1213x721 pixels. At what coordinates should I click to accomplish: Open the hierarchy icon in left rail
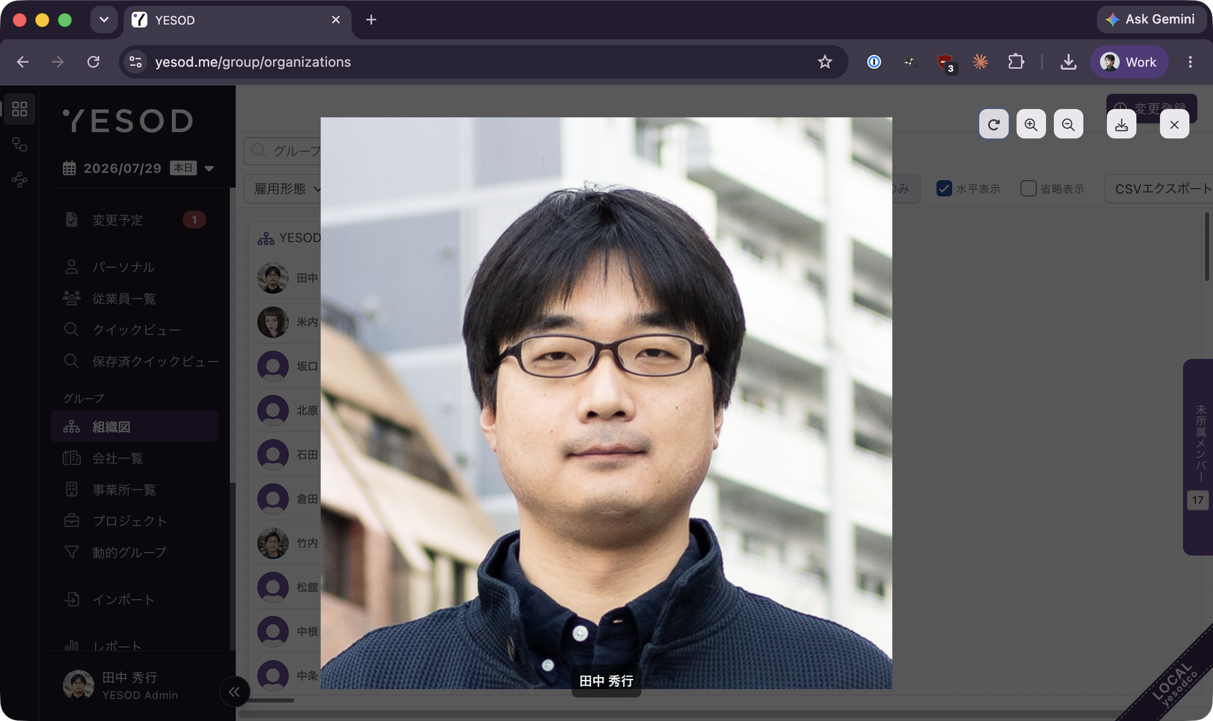20,145
